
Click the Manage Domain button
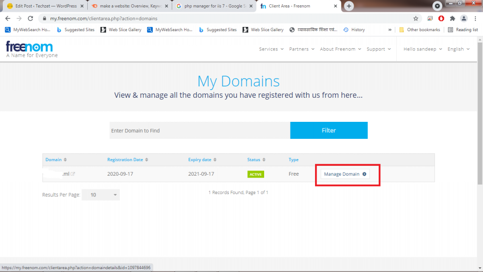pos(345,174)
